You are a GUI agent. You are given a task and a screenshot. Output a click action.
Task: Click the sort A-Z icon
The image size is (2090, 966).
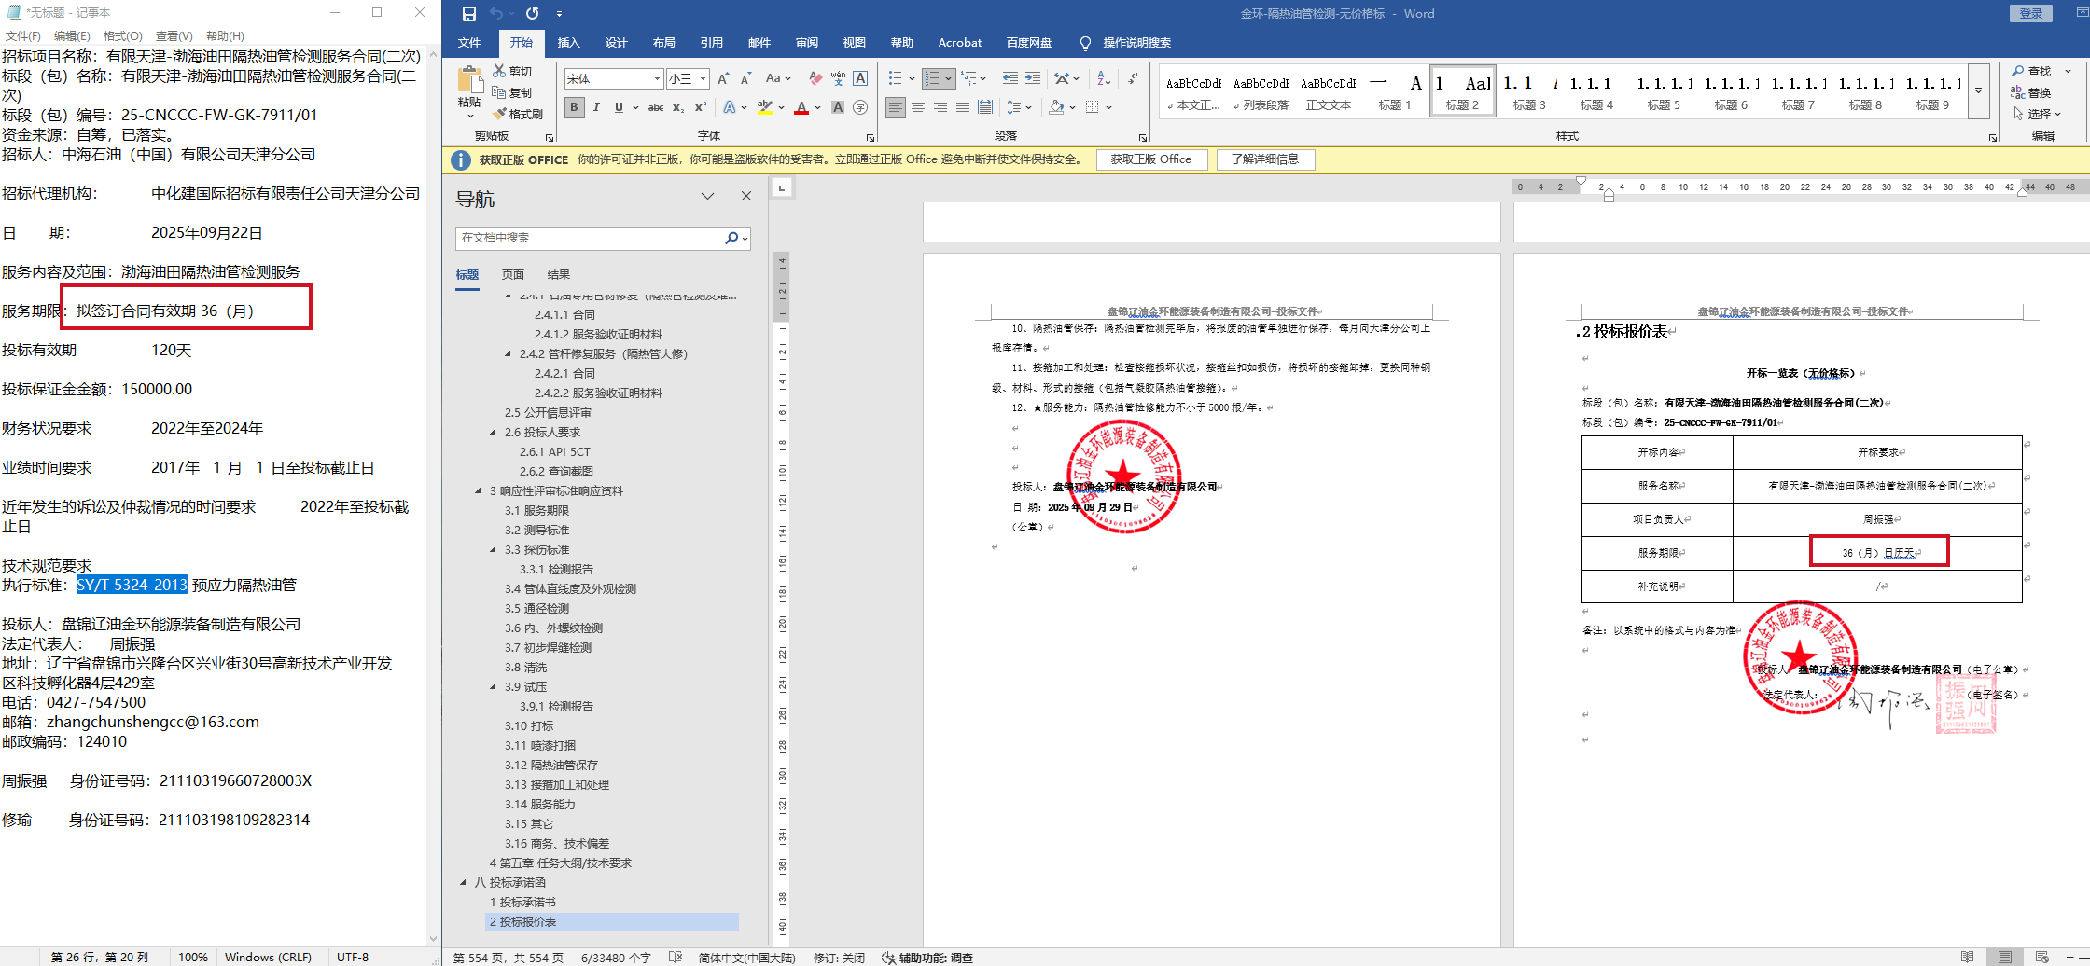coord(1104,78)
